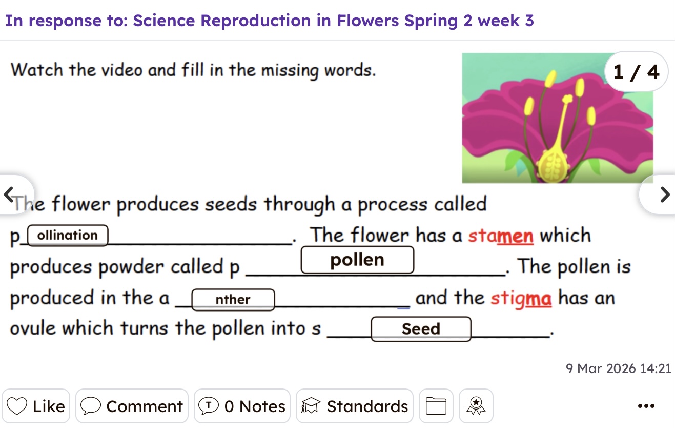Select the 'Seed' answer box

421,329
